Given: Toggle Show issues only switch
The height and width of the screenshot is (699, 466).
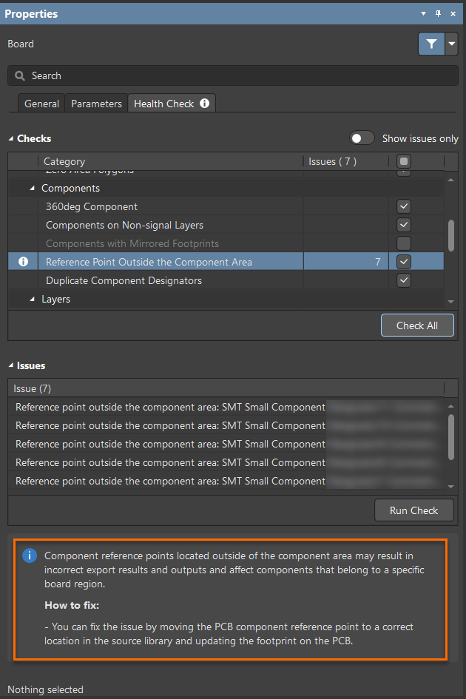Looking at the screenshot, I should coord(362,138).
